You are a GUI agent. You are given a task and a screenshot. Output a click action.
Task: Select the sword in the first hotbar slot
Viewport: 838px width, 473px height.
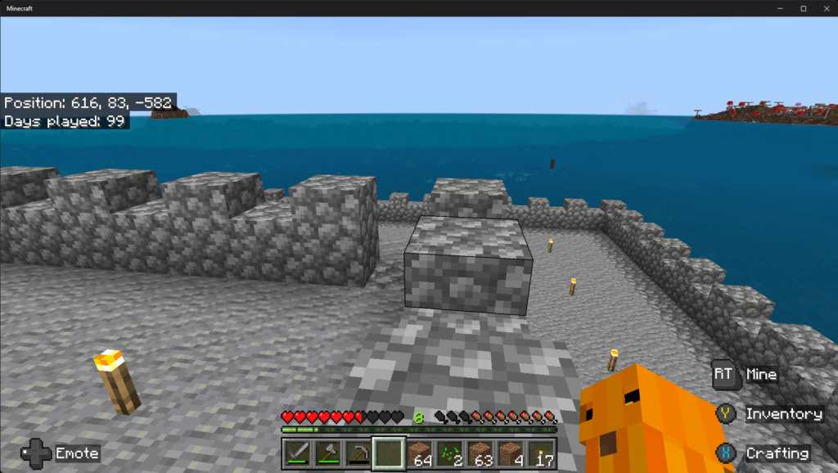[298, 453]
